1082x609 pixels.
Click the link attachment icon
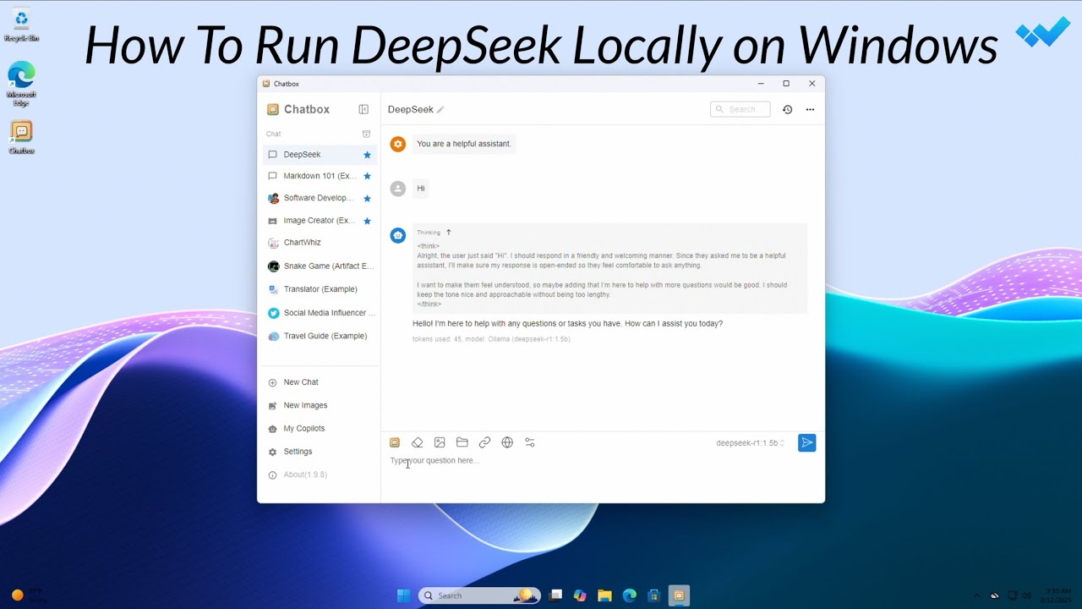click(484, 442)
